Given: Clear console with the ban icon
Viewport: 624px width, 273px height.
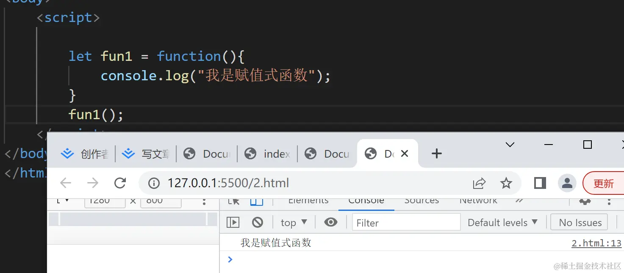Looking at the screenshot, I should [257, 222].
